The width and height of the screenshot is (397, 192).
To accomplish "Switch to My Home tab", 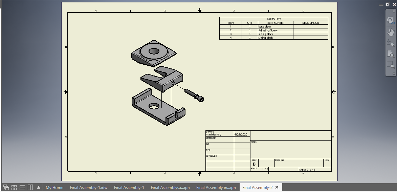I will (x=54, y=188).
